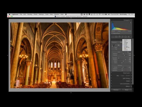
Task: Choose Custom white balance preset
Action: [127, 50]
